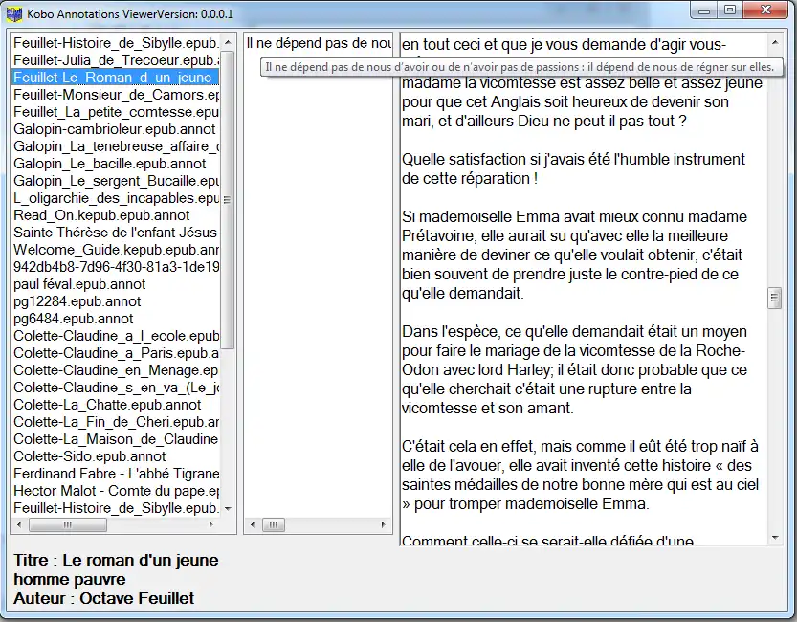
Task: Open Read_On.kepub.epub.annot entry
Action: click(x=117, y=215)
